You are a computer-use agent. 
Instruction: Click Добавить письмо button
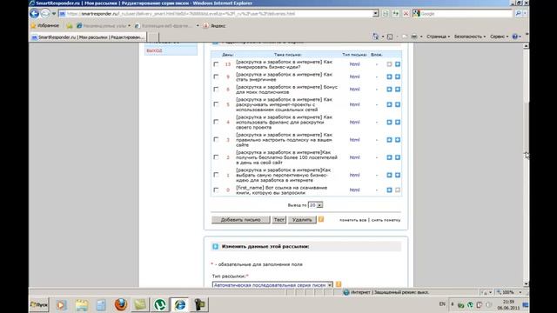[x=240, y=220]
